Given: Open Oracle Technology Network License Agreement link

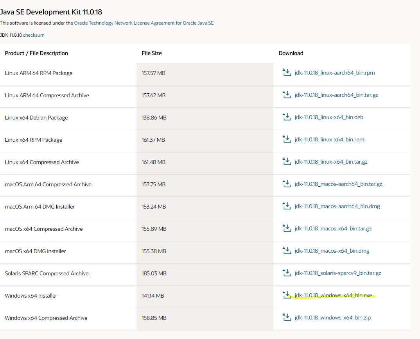Looking at the screenshot, I should coord(144,23).
